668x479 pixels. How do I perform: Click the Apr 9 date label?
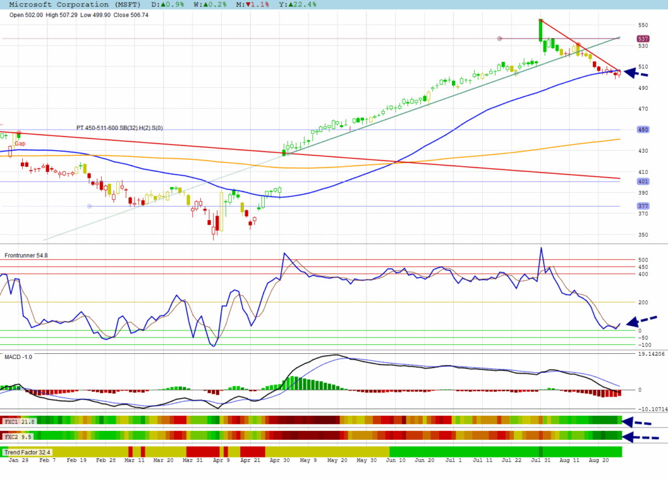(221, 460)
